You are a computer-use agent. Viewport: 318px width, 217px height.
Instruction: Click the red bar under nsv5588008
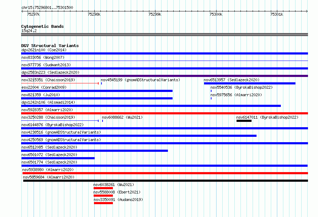[103, 196]
